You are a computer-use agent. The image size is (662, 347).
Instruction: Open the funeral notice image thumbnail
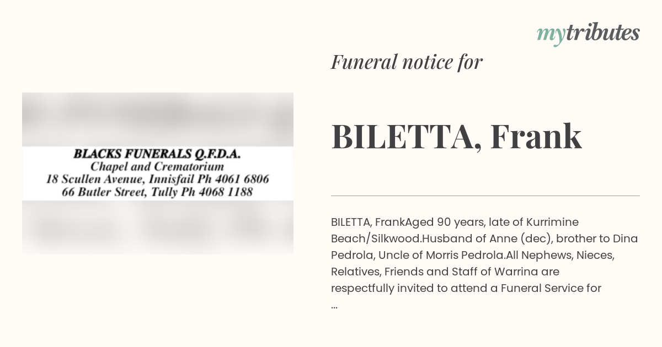click(x=158, y=173)
